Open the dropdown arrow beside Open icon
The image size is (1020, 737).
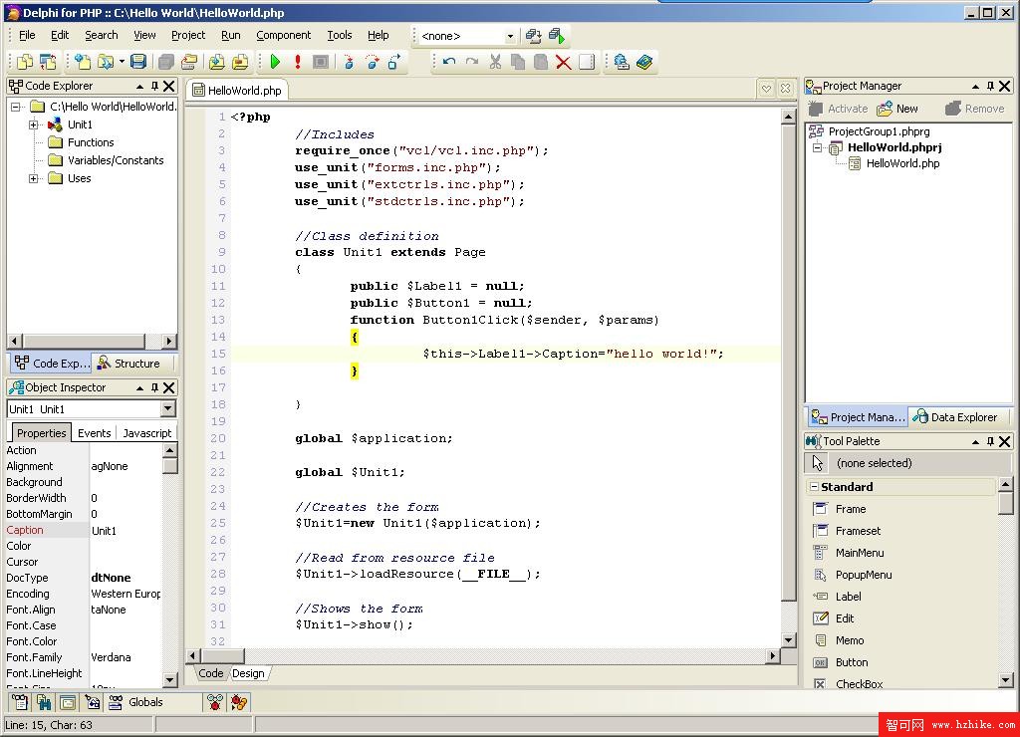pyautogui.click(x=122, y=62)
